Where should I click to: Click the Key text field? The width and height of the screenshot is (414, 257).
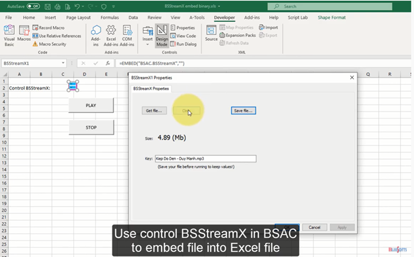tap(205, 158)
